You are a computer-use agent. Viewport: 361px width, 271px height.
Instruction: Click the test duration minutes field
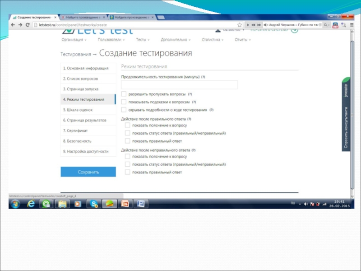[x=179, y=85]
